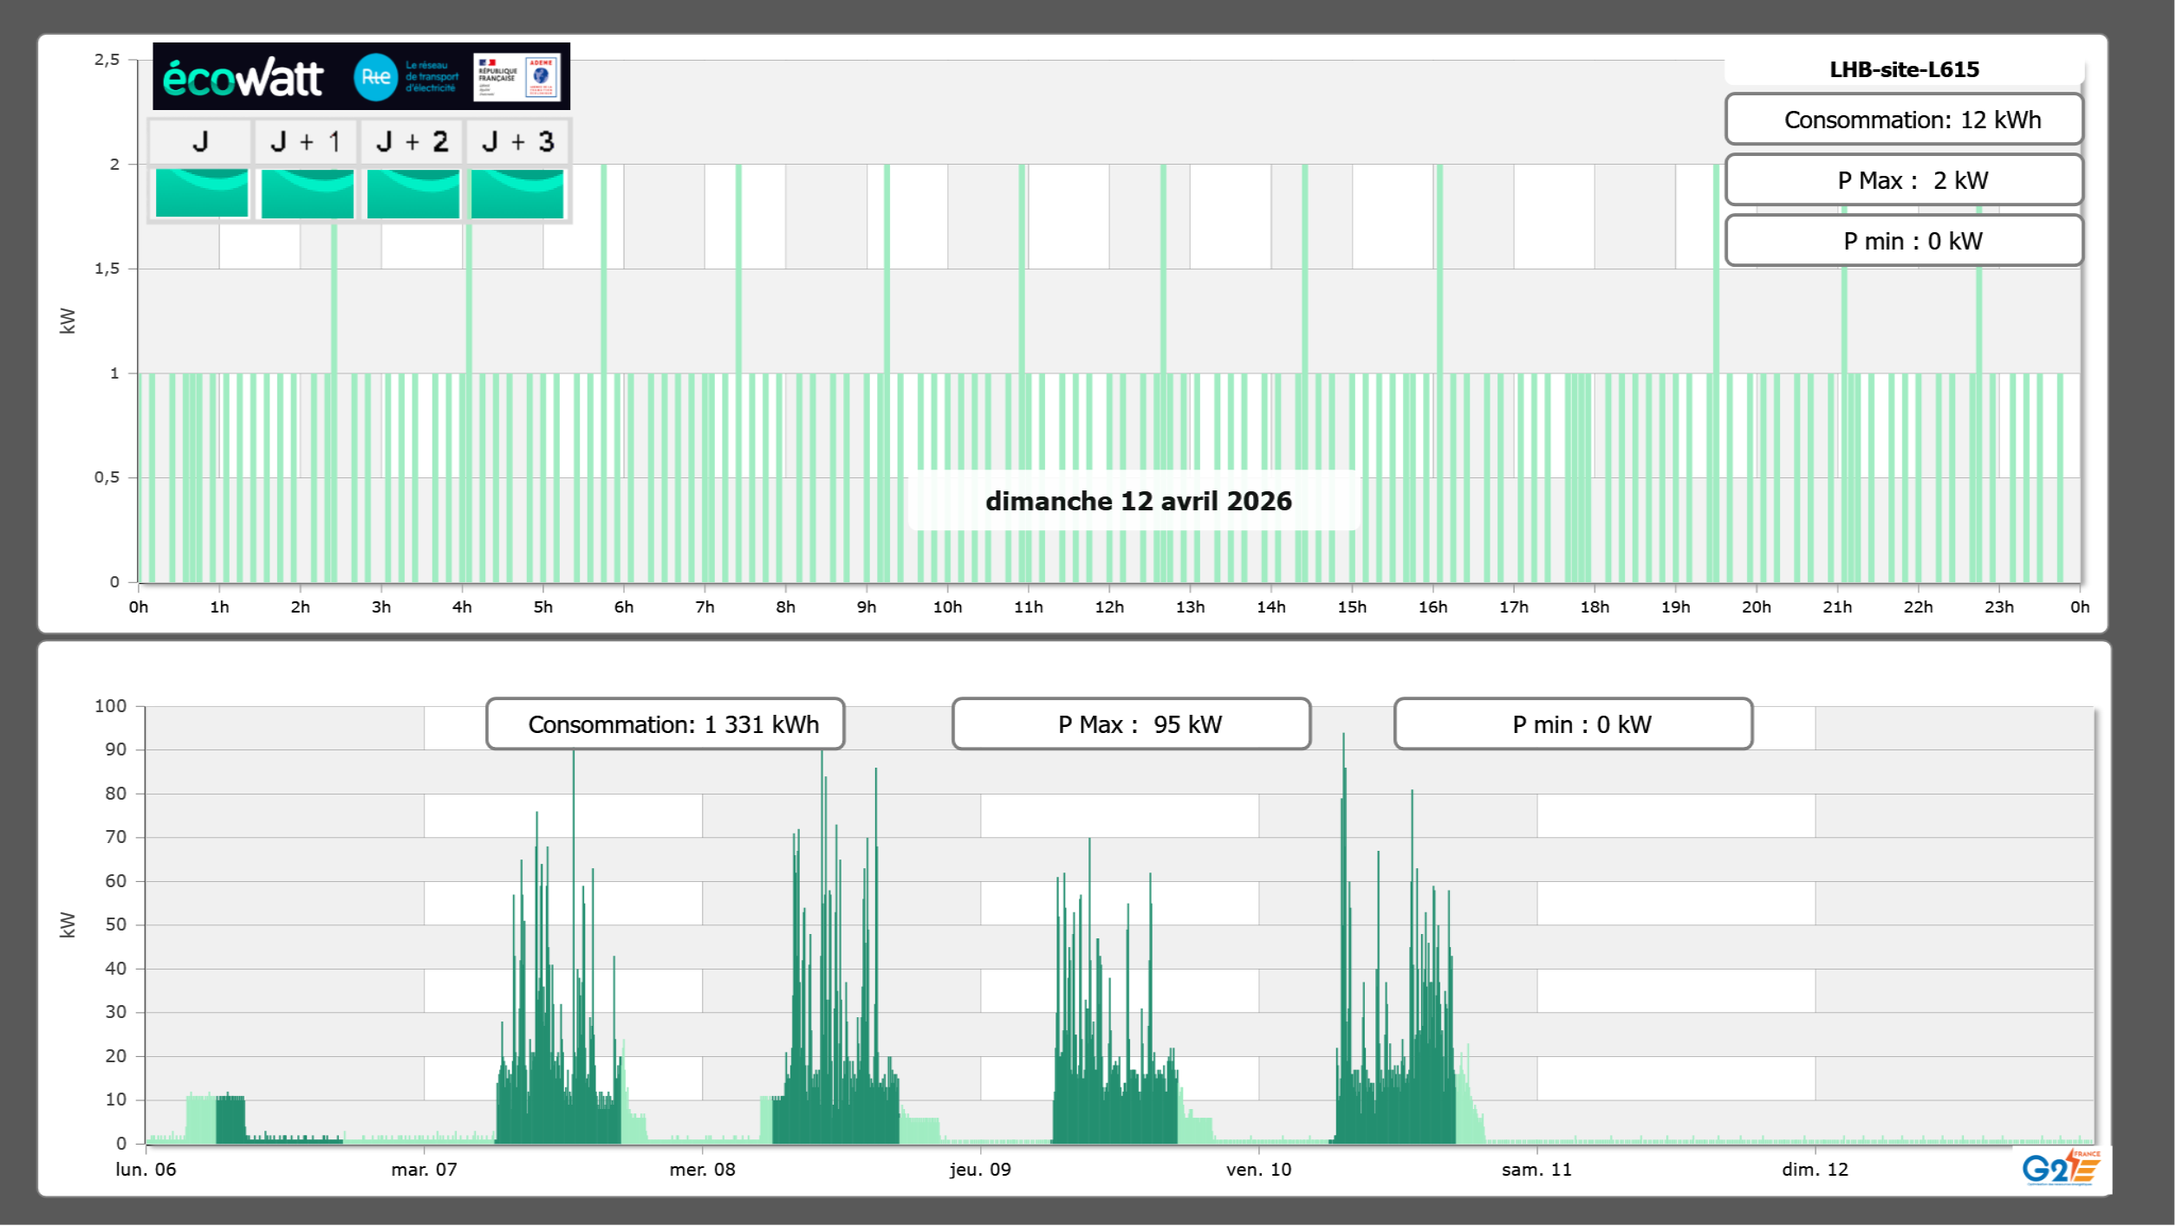Click green EcoWatt signal under J + 1
Viewport: 2176px width, 1226px height.
point(307,193)
